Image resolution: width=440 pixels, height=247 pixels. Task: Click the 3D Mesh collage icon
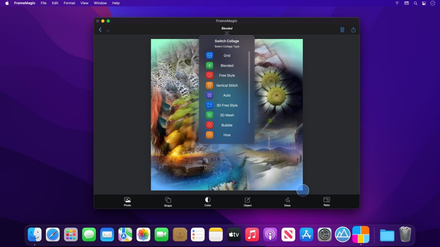pos(209,115)
